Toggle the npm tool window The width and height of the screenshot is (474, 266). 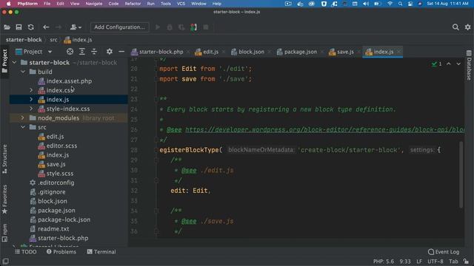coord(4,233)
